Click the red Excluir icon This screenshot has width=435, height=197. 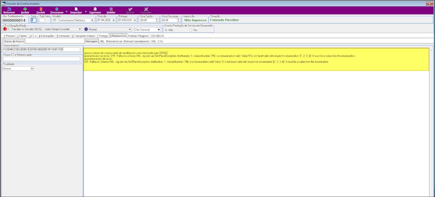41,9
